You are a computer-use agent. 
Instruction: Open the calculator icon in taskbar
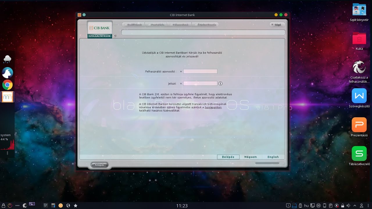pyautogui.click(x=53, y=206)
